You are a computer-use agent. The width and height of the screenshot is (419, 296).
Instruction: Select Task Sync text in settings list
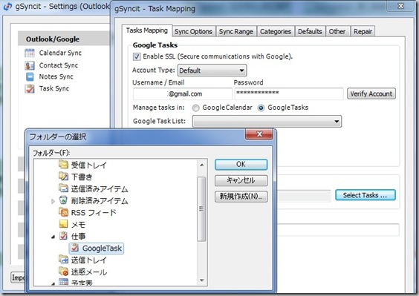click(x=54, y=88)
